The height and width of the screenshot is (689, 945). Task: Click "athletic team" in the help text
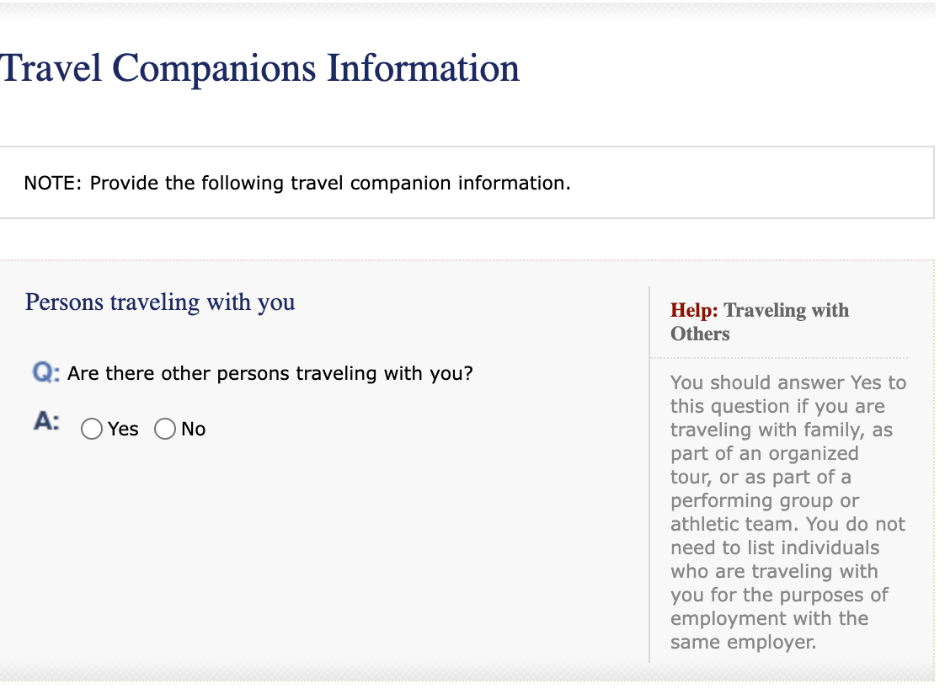(723, 524)
